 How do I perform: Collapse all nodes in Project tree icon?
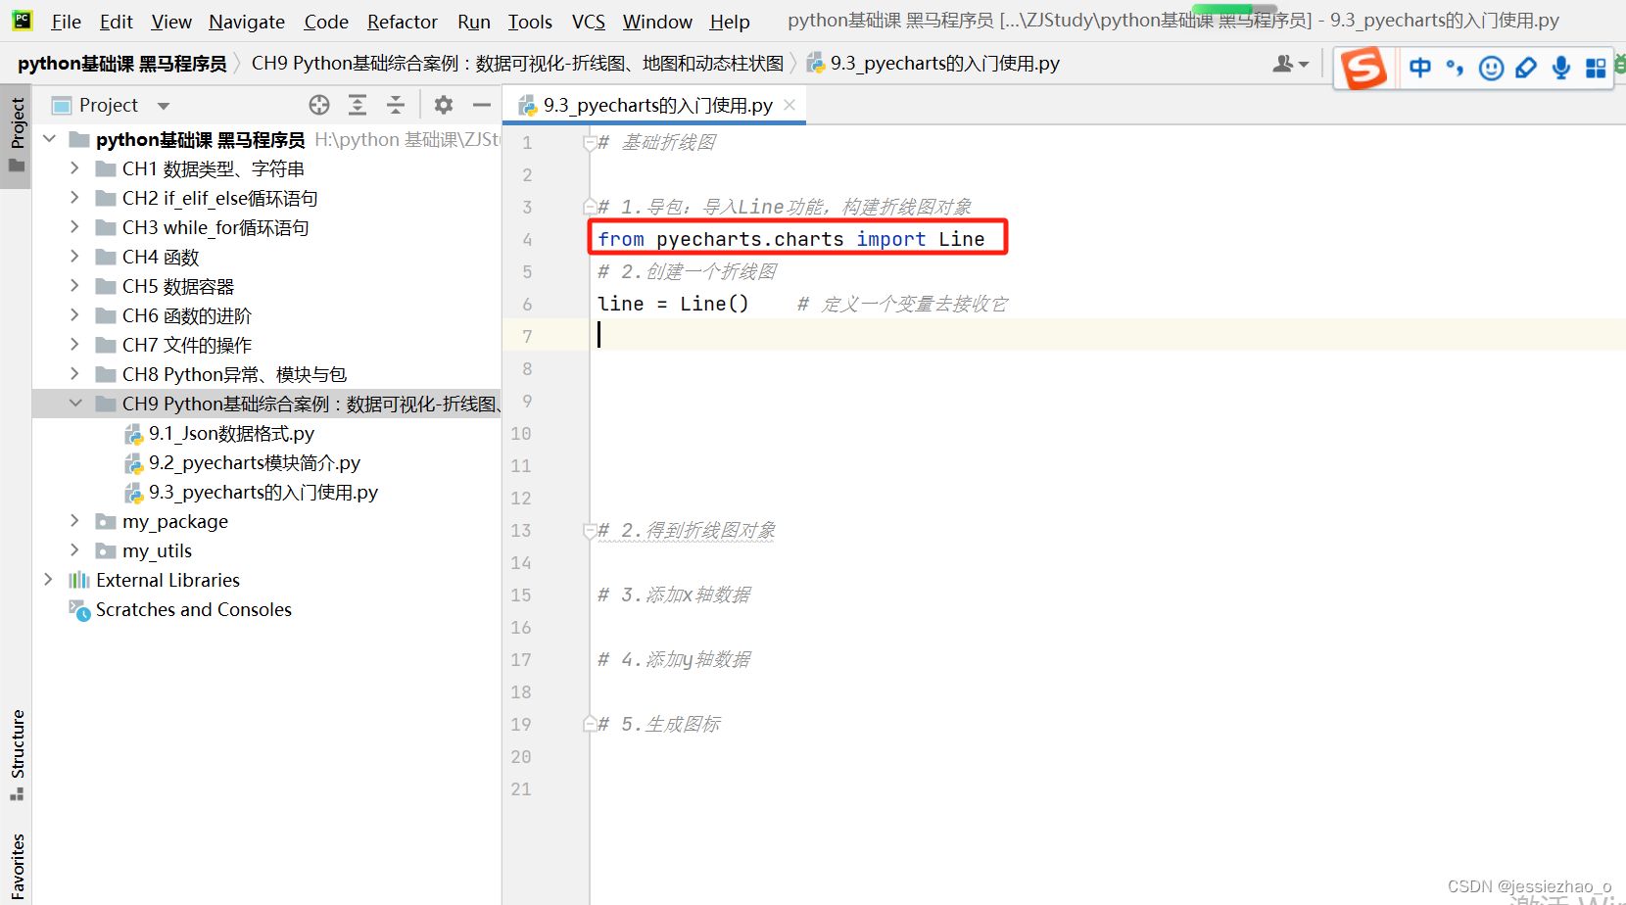[x=396, y=104]
